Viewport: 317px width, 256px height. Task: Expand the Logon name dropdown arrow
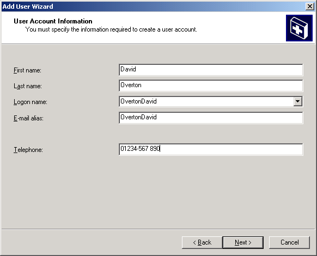point(297,101)
